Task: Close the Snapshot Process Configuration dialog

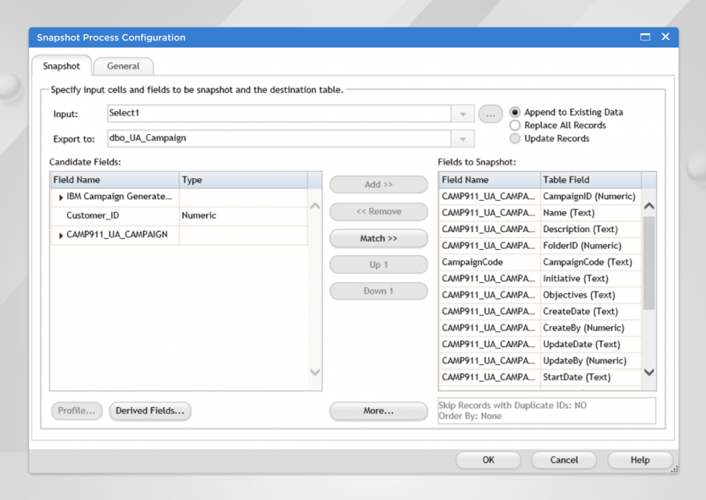Action: (x=665, y=37)
